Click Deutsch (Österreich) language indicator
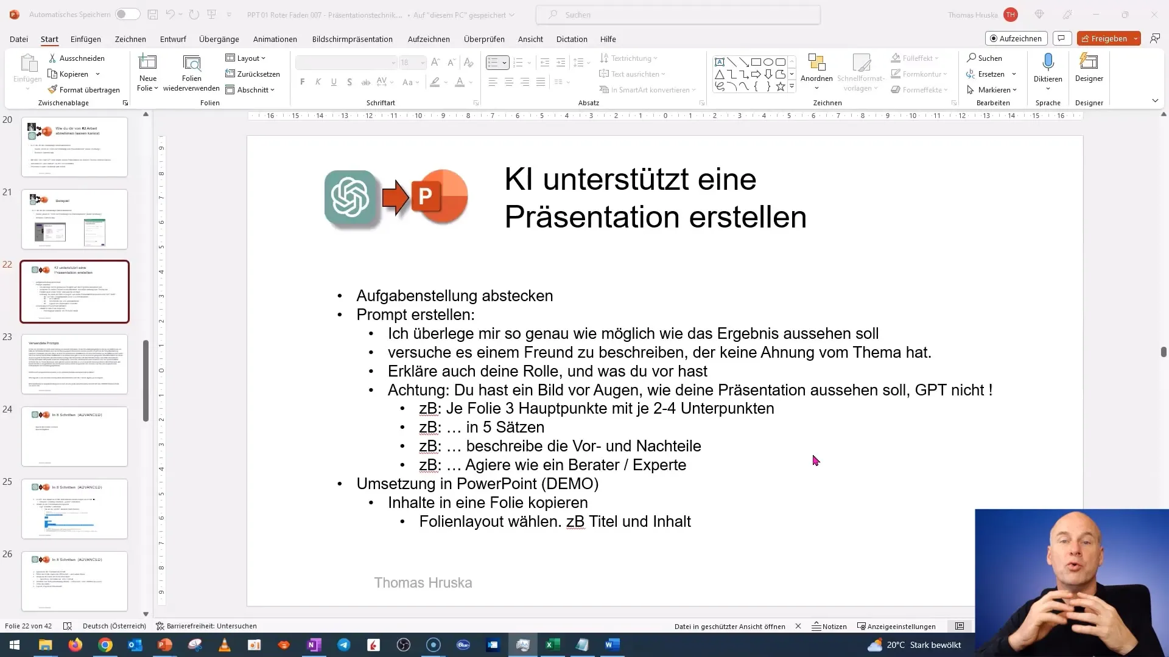Screen dimensions: 1169x657 114,626
